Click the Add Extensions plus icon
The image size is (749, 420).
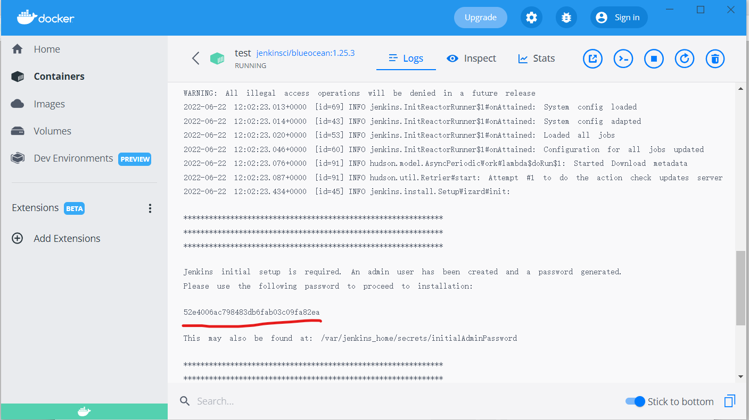coord(18,238)
